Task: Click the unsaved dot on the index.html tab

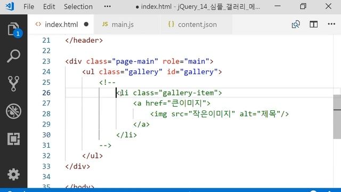Action: (x=86, y=24)
